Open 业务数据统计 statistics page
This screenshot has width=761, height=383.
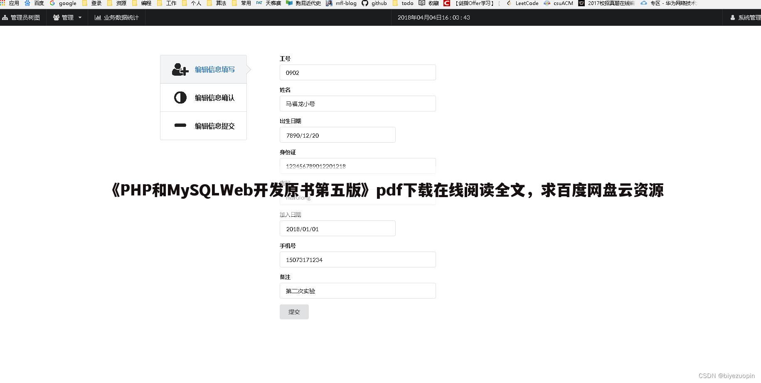(x=116, y=17)
